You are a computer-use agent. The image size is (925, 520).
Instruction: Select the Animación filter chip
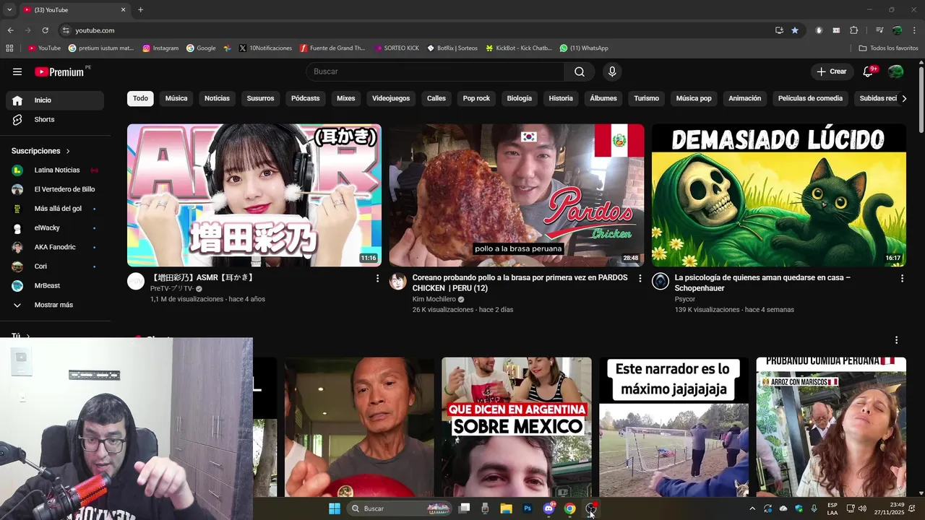744,98
